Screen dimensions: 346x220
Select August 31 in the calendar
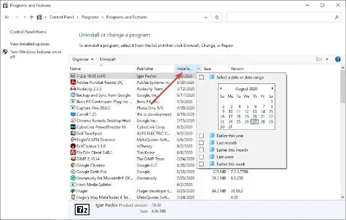coord(230,127)
